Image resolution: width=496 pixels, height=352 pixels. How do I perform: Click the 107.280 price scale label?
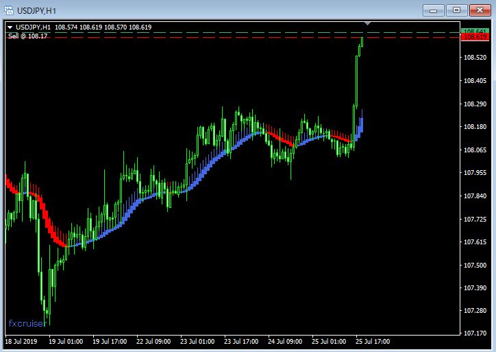[x=475, y=311]
